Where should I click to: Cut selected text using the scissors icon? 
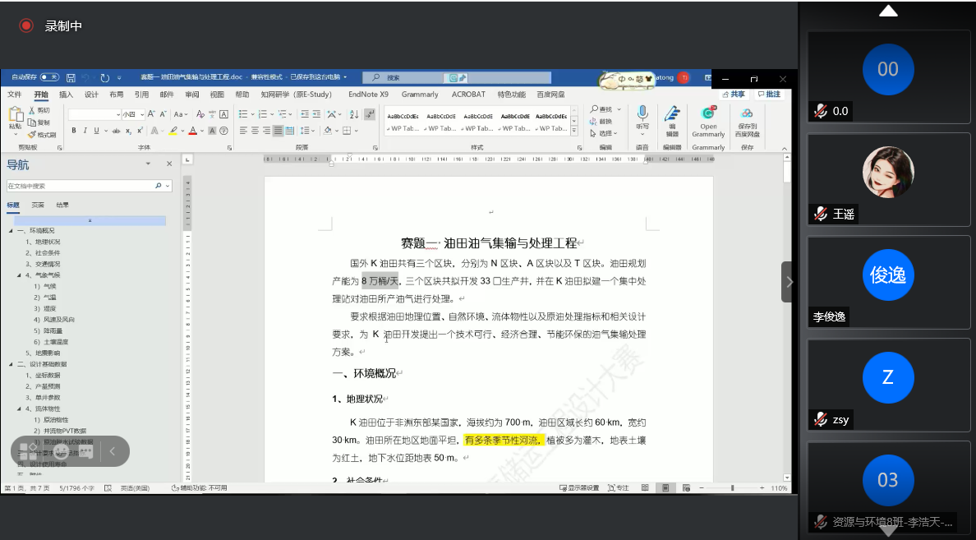click(39, 110)
